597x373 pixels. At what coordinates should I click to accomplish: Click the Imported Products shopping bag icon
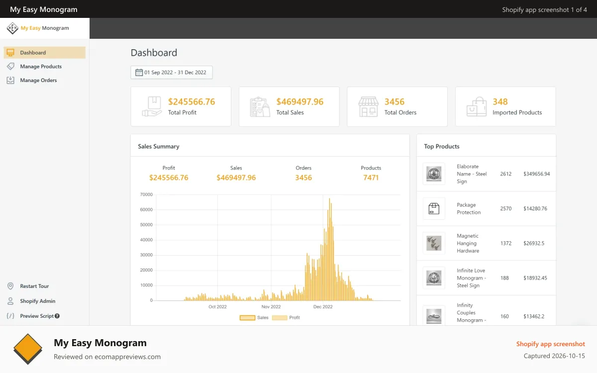tap(476, 106)
